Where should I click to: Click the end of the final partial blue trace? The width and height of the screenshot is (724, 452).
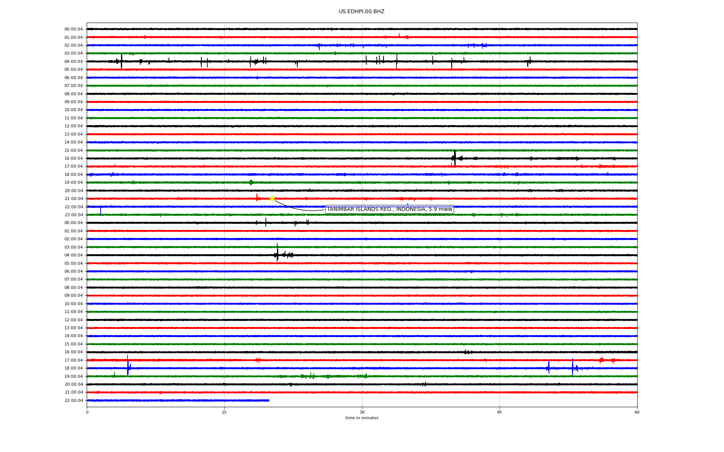coord(268,400)
